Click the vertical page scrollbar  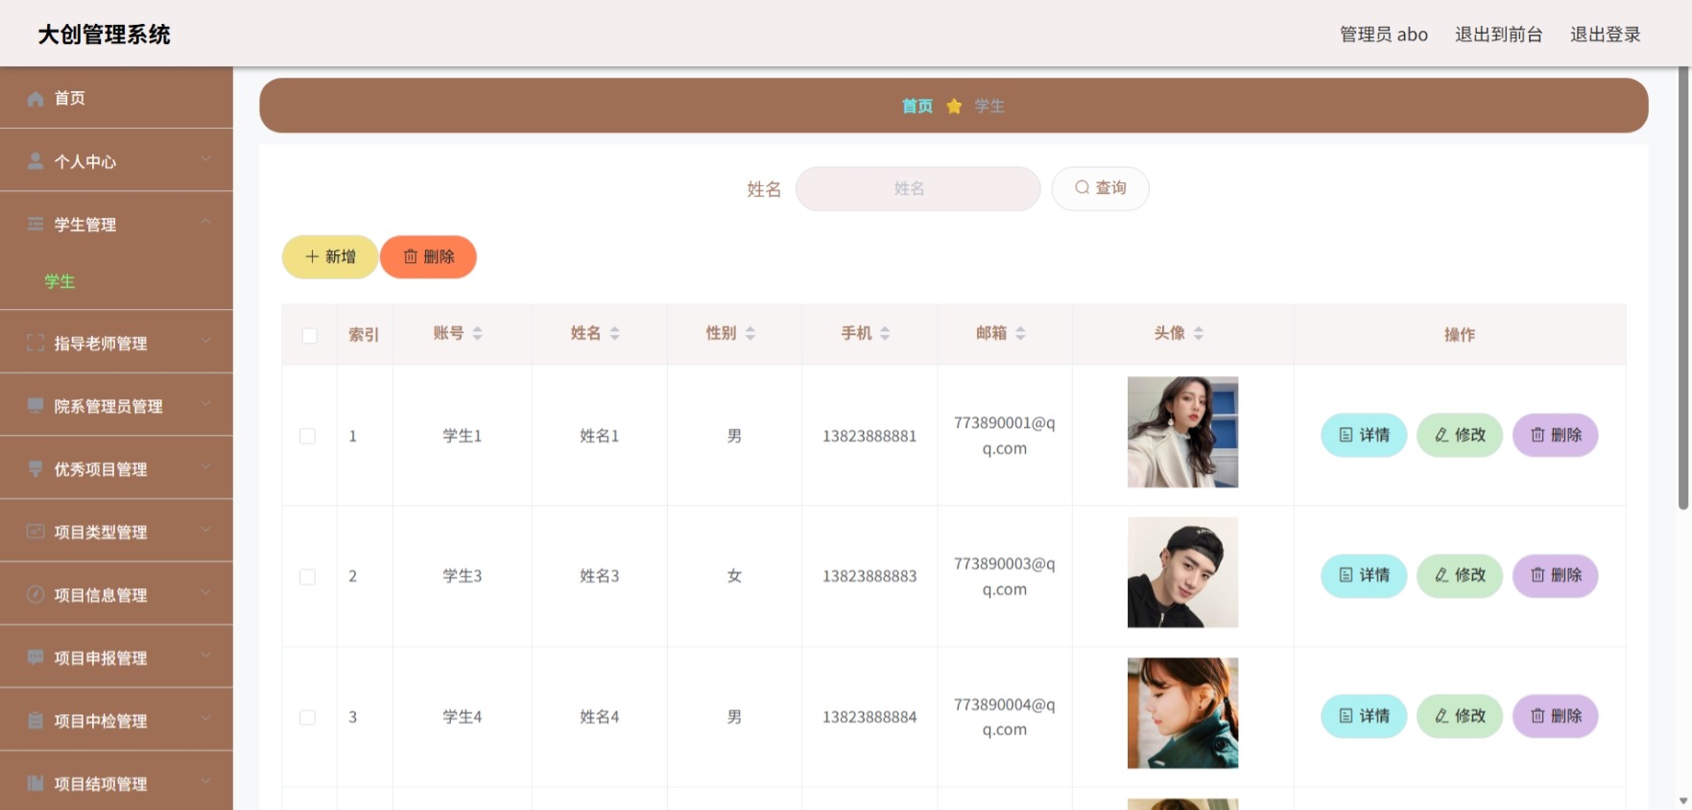(1683, 288)
